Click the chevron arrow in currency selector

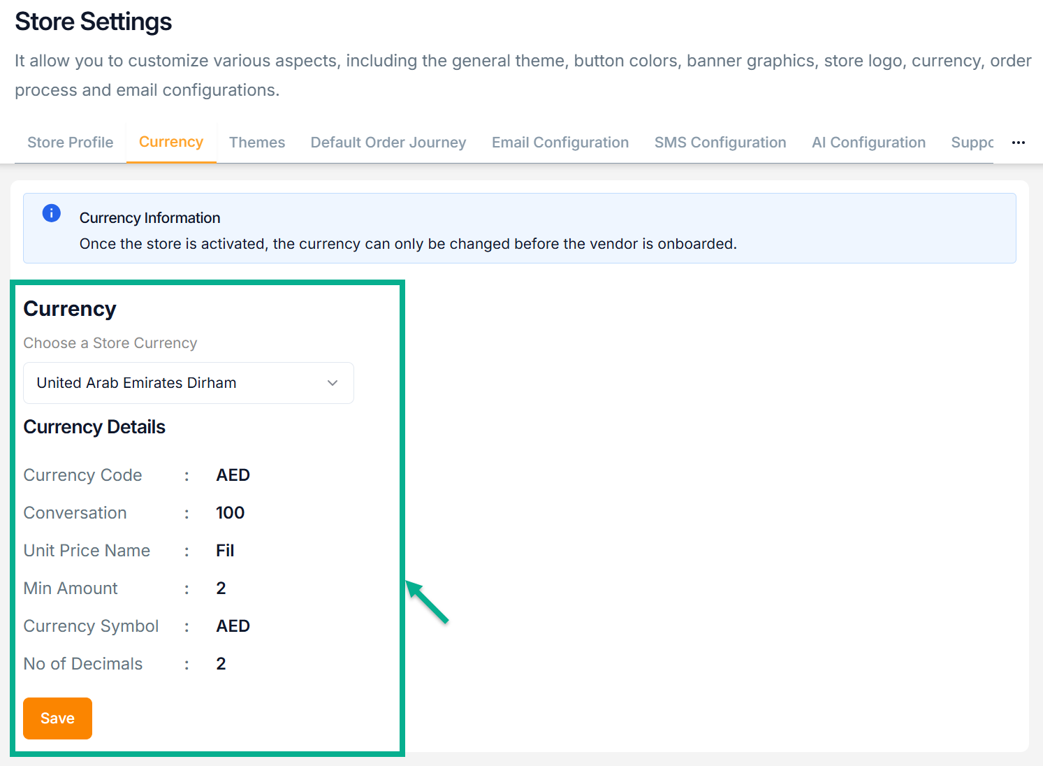click(x=333, y=383)
